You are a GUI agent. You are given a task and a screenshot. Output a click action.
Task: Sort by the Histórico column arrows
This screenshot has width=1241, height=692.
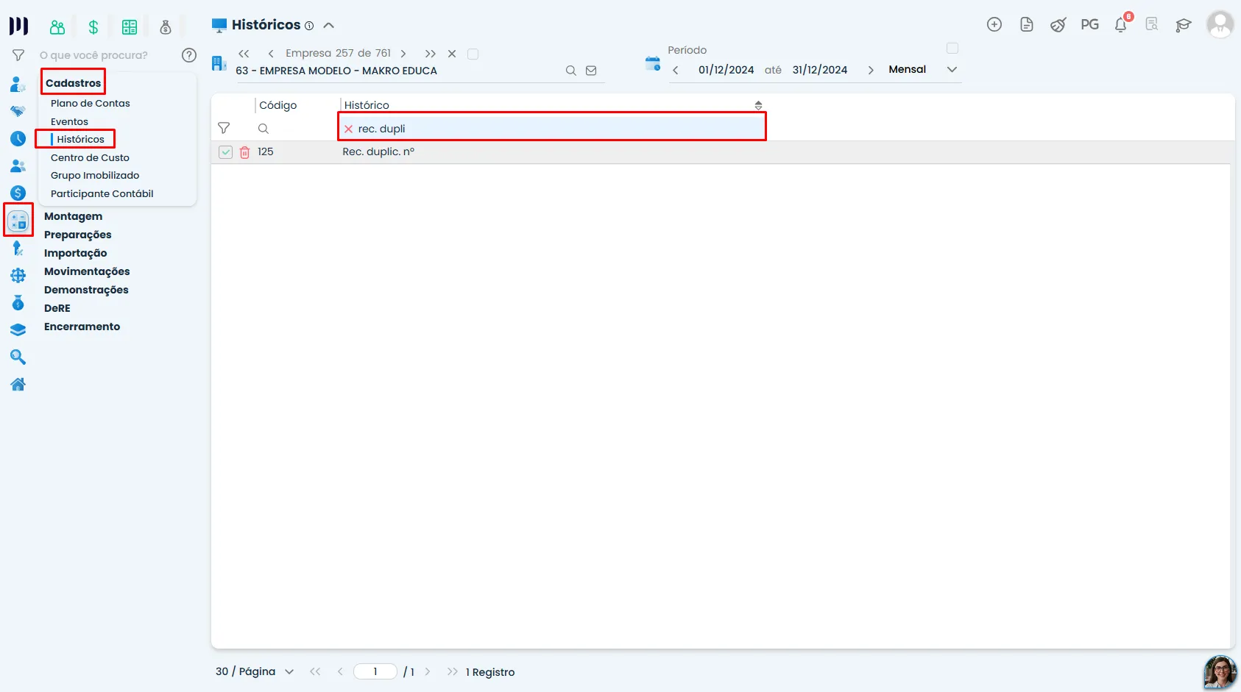(758, 105)
